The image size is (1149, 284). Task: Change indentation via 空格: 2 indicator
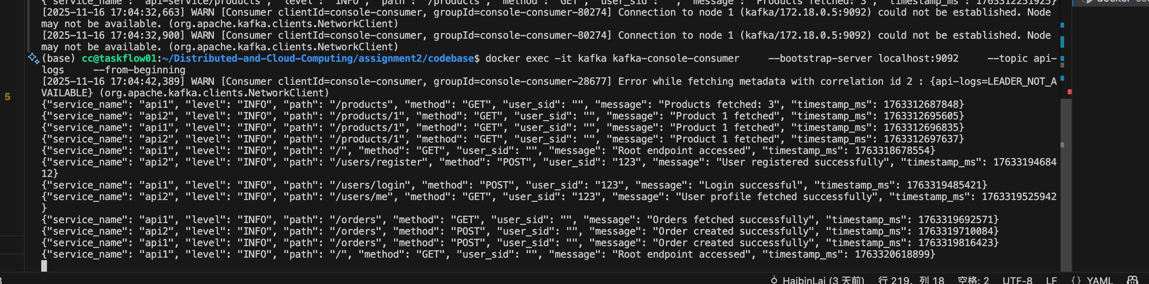[x=973, y=280]
